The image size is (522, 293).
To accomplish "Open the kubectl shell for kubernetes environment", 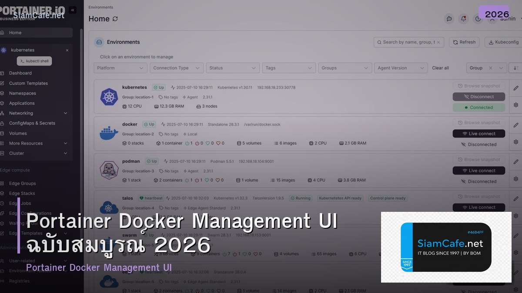I will coord(34,61).
